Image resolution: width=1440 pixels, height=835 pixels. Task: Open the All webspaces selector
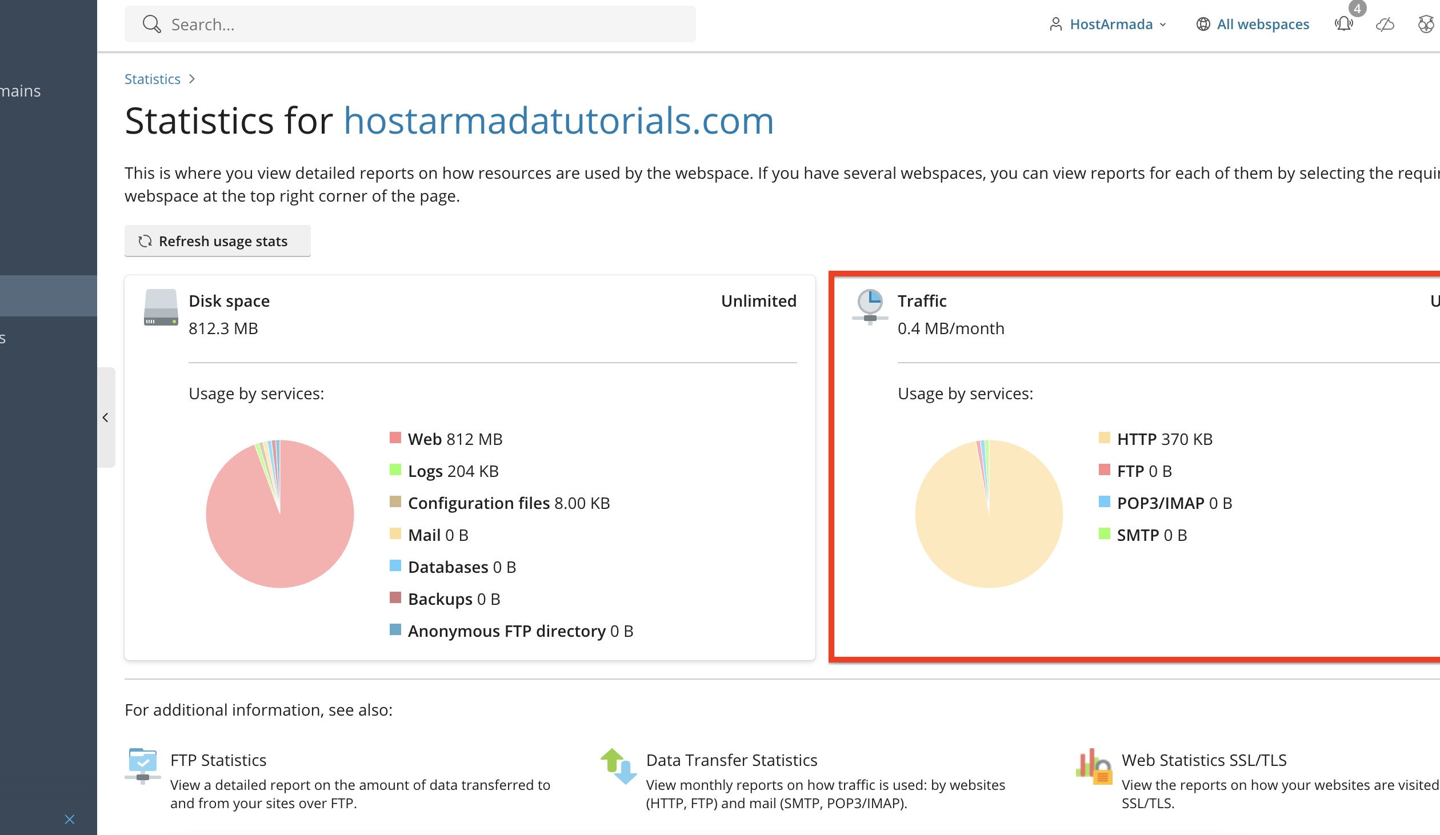tap(1253, 24)
